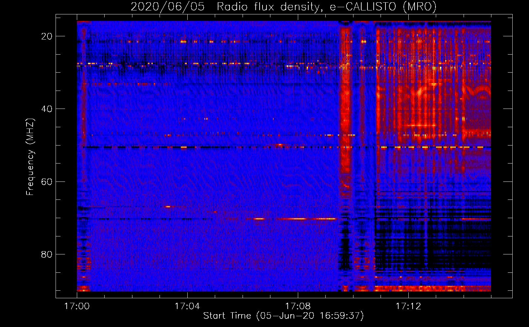Select the Frequency (MHZ) axis label
Image resolution: width=529 pixels, height=327 pixels.
click(x=30, y=157)
